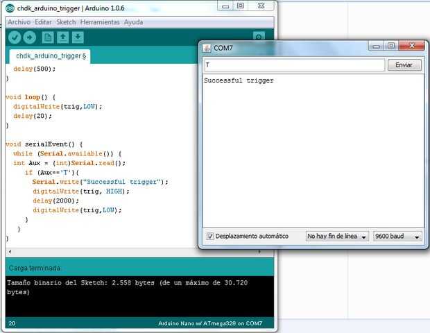Save the sketch using the Save icon
The height and width of the screenshot is (333, 430).
78,37
